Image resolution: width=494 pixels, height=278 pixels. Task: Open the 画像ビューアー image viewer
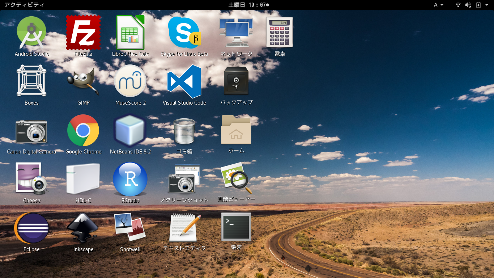click(x=236, y=178)
